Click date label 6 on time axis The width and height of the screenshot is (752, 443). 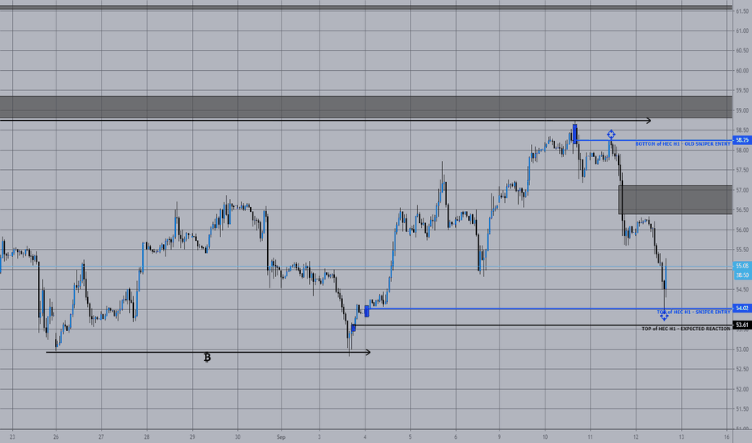point(456,437)
